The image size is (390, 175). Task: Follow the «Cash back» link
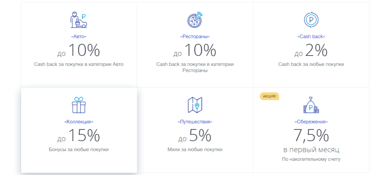pyautogui.click(x=311, y=37)
